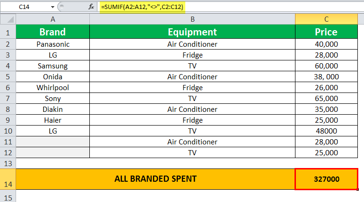Select row 14 header
The height and width of the screenshot is (202, 364).
tap(8, 179)
